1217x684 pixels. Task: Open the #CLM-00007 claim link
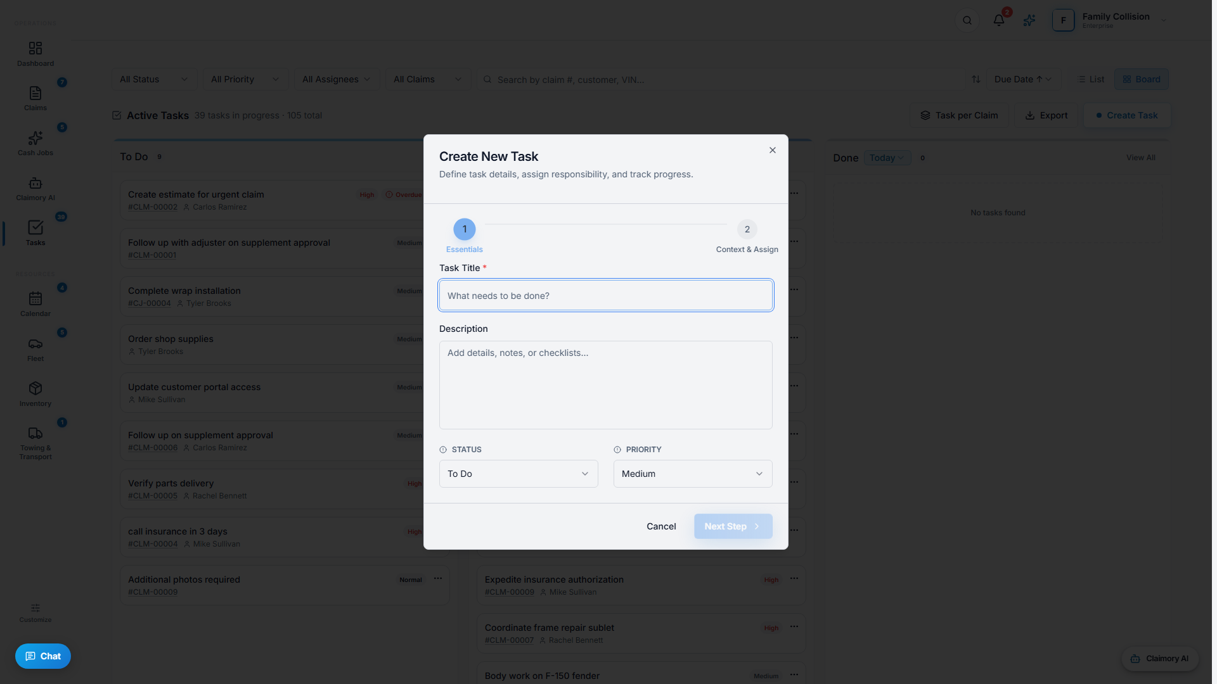coord(509,640)
